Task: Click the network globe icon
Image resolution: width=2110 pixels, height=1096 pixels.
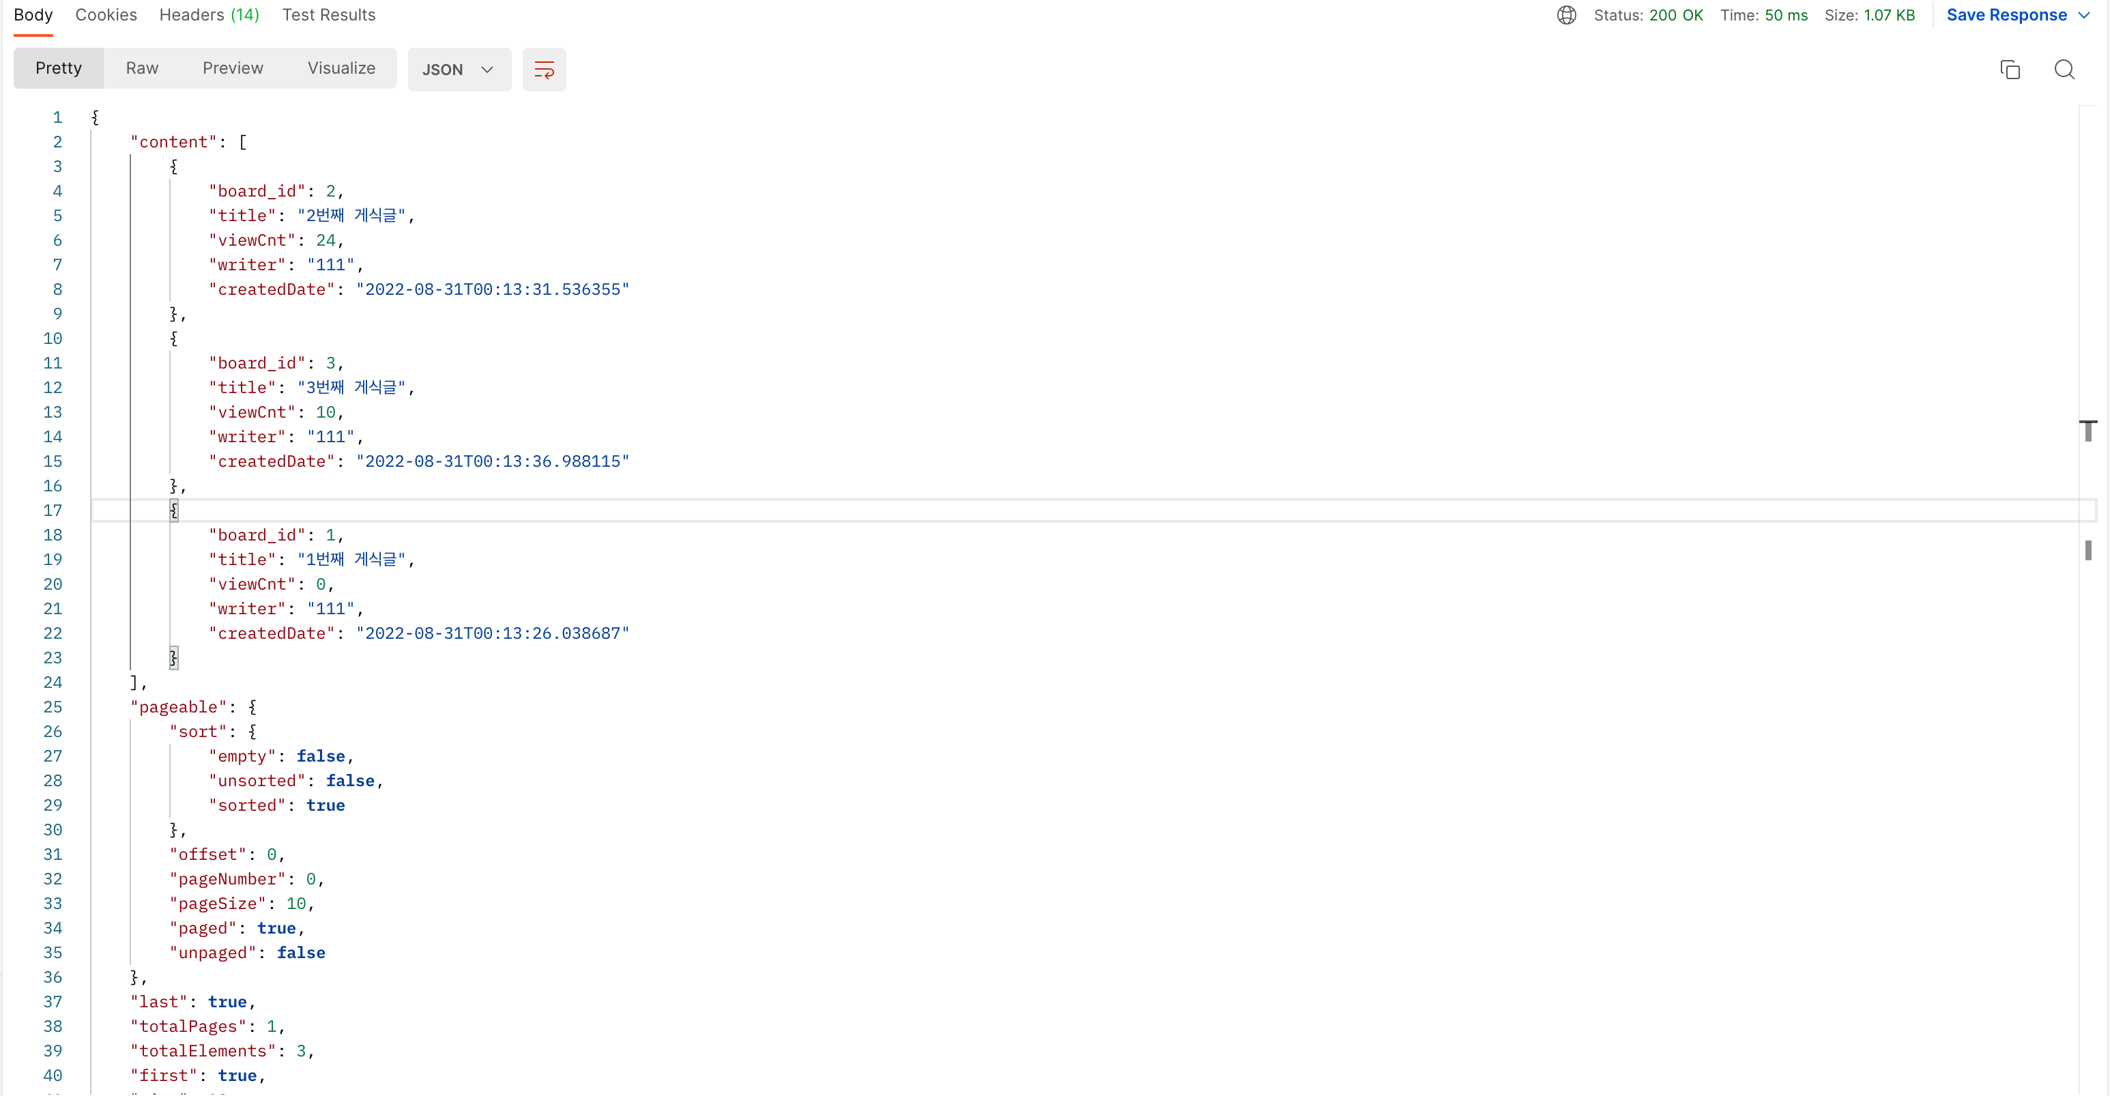Action: click(1566, 15)
